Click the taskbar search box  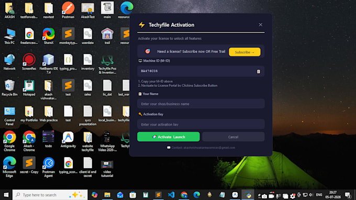point(50,195)
